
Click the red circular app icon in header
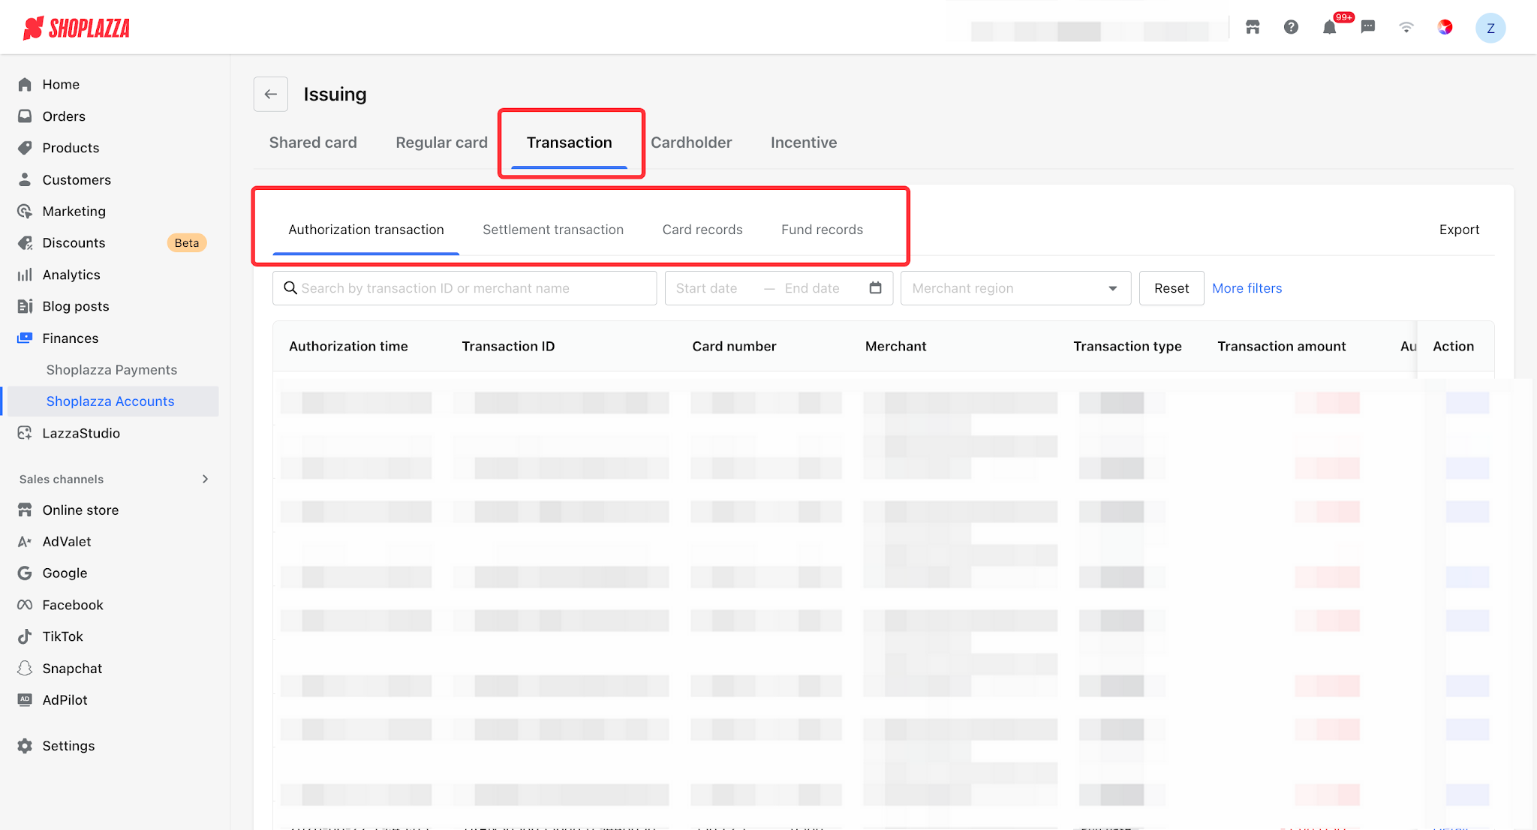coord(1445,28)
